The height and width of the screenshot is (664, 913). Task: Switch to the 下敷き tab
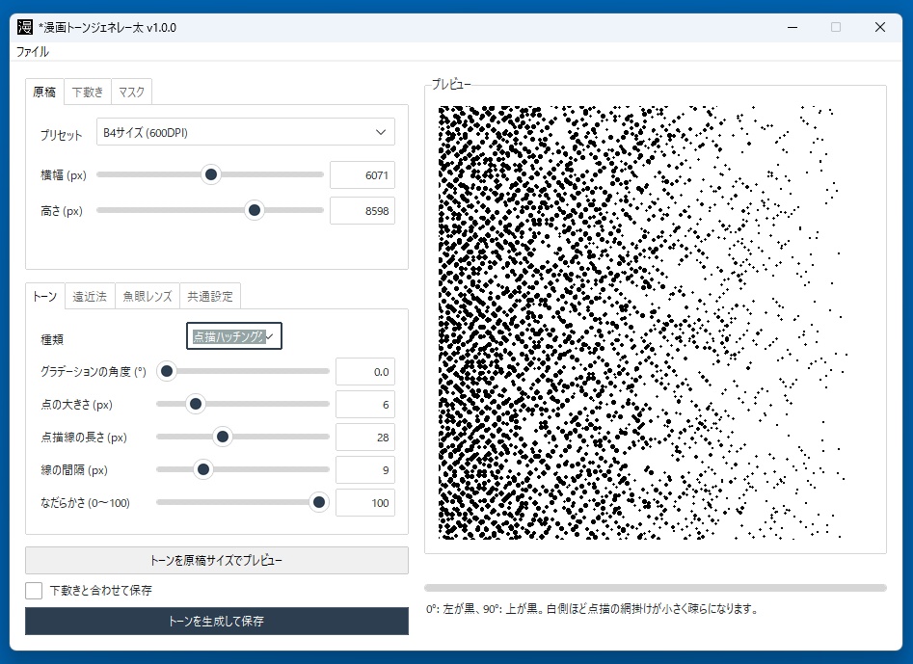coord(88,92)
